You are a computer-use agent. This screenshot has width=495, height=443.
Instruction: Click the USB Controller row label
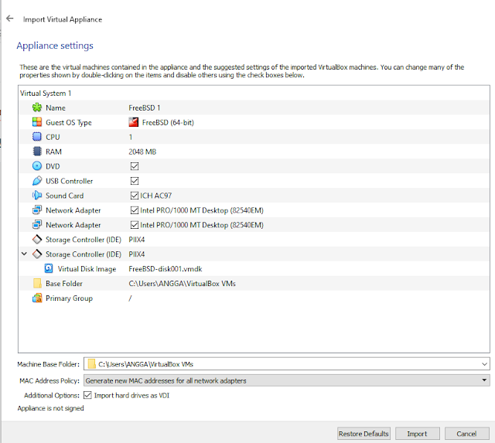[69, 181]
